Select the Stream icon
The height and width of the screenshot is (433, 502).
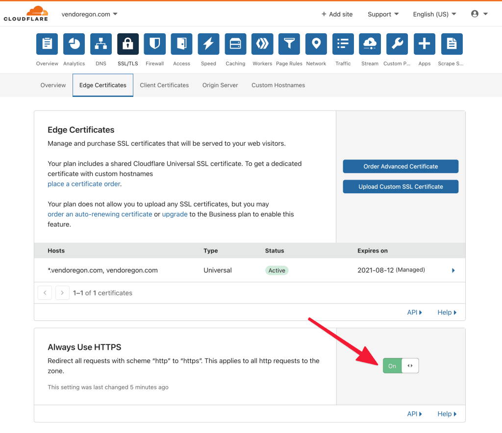pos(370,44)
